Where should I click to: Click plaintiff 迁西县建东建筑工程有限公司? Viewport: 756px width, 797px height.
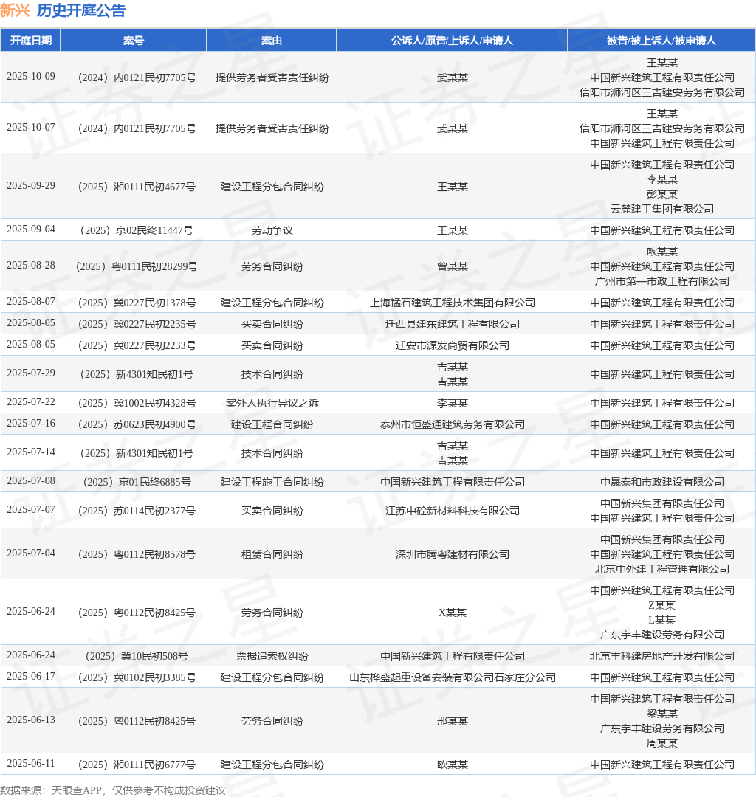click(x=453, y=324)
